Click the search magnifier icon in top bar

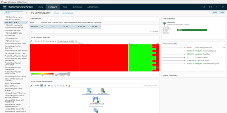point(204,7)
